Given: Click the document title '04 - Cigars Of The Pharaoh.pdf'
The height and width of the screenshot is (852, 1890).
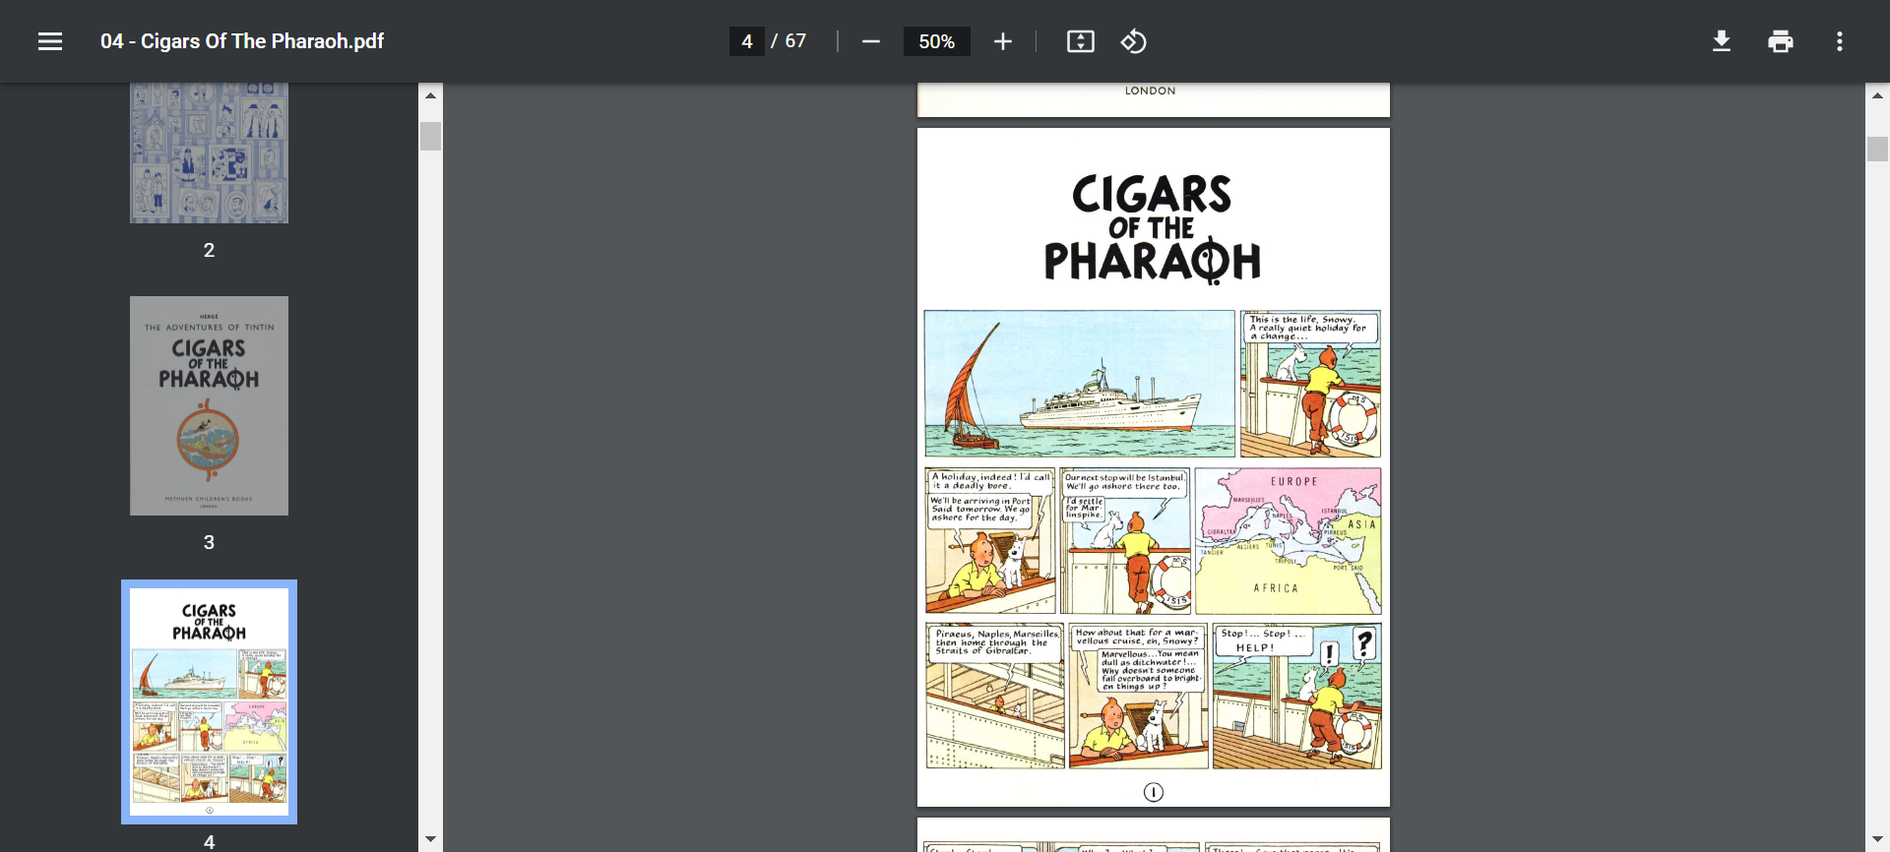Looking at the screenshot, I should [x=242, y=41].
